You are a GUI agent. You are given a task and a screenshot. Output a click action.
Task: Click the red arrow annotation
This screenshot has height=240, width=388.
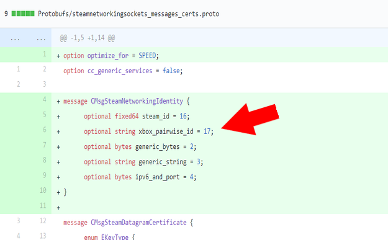pos(250,120)
